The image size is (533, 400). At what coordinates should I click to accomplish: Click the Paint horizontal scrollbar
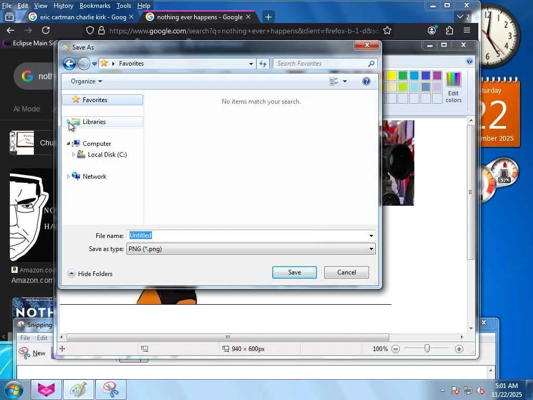(228, 337)
